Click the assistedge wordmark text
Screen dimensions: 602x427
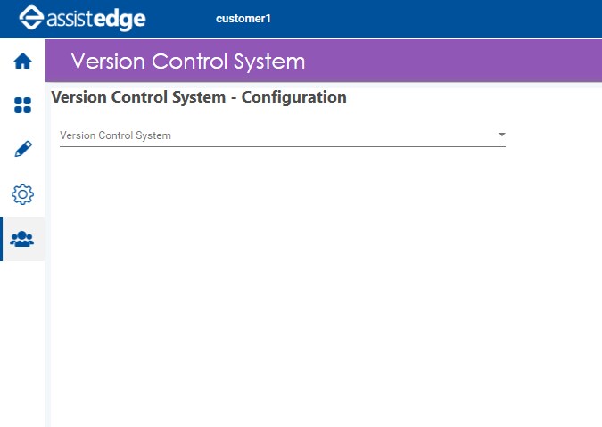click(96, 20)
